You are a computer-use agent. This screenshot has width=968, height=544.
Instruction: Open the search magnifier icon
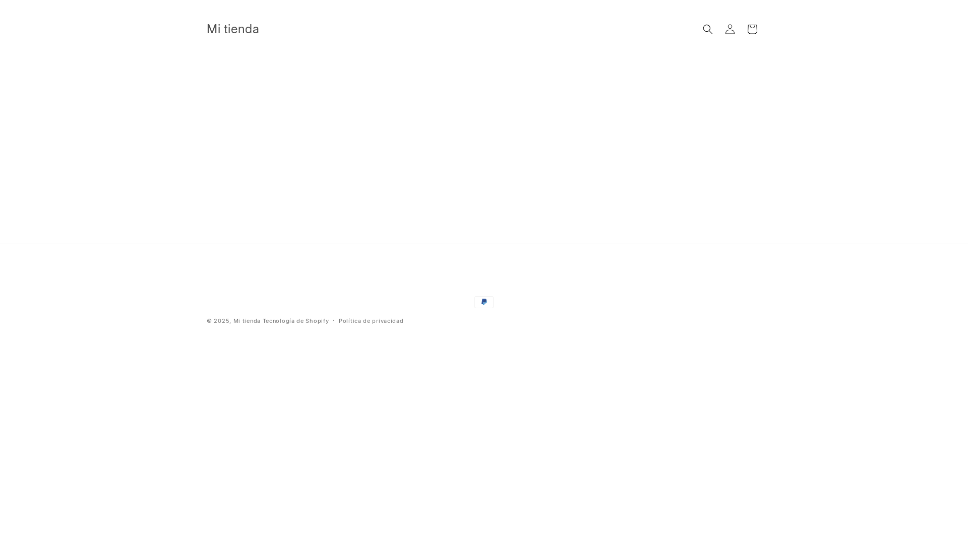[707, 29]
